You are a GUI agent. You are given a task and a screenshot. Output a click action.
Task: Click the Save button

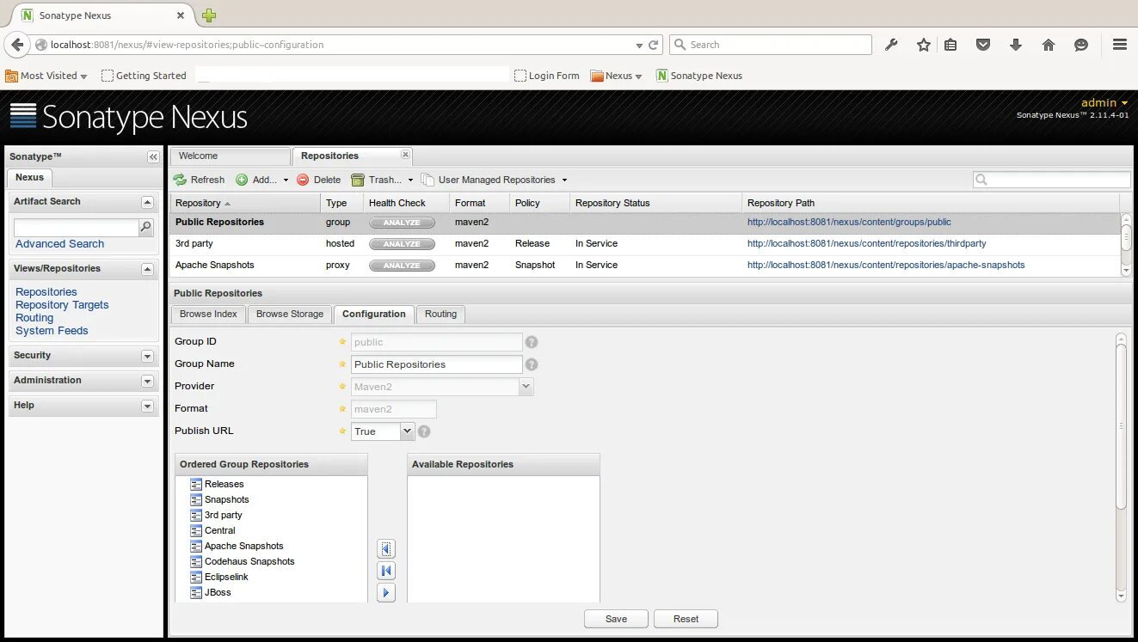coord(616,619)
